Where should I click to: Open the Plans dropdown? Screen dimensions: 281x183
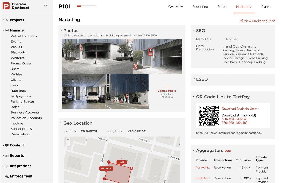[x=267, y=6]
